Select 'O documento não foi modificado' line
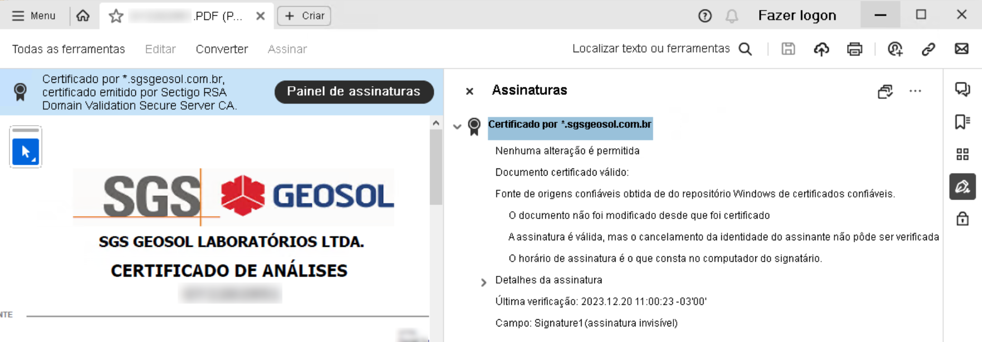982x342 pixels. (639, 215)
